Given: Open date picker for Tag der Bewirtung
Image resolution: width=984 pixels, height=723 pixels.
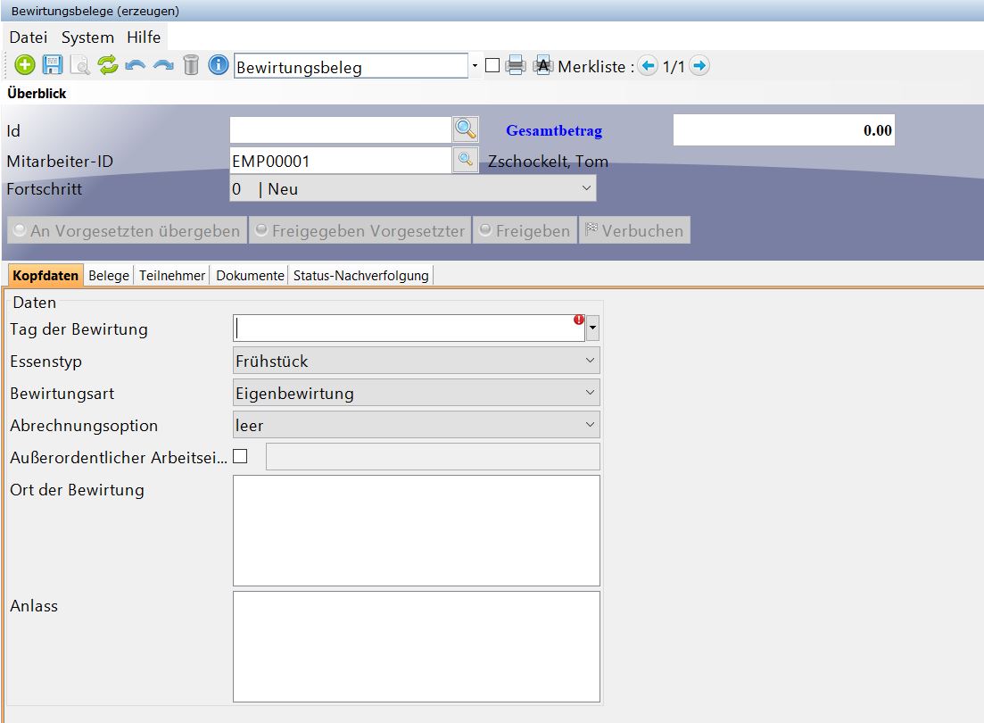Looking at the screenshot, I should click(593, 329).
